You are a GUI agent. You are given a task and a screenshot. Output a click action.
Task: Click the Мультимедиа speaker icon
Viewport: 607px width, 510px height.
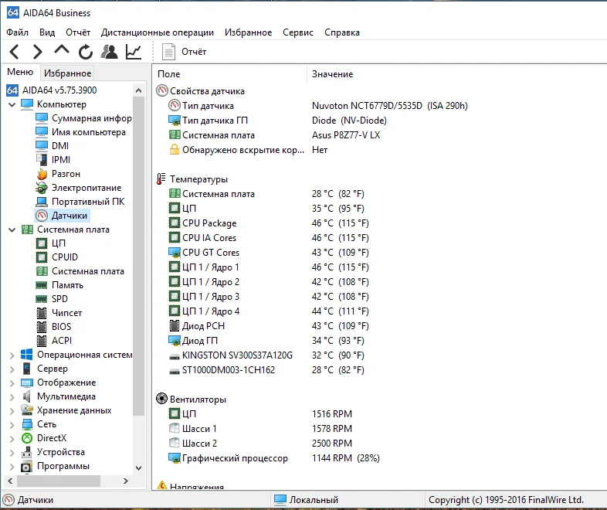click(x=27, y=396)
